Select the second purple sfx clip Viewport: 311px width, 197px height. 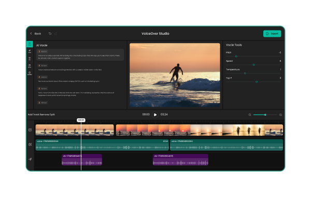(180, 160)
